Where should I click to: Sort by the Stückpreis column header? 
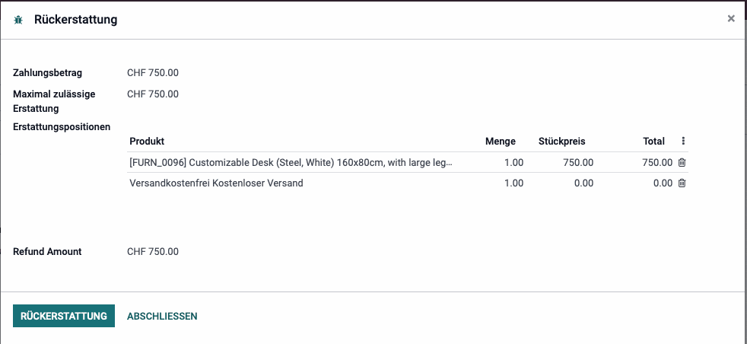tap(561, 141)
